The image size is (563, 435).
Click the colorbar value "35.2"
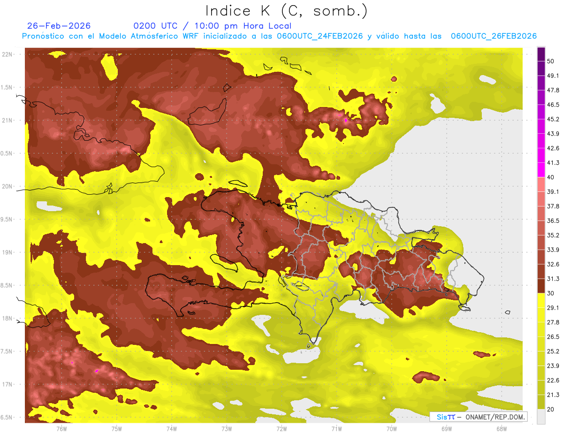553,235
